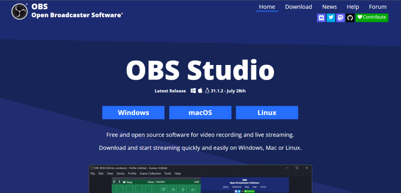Click the Windows logo beside Latest Release

pos(193,91)
